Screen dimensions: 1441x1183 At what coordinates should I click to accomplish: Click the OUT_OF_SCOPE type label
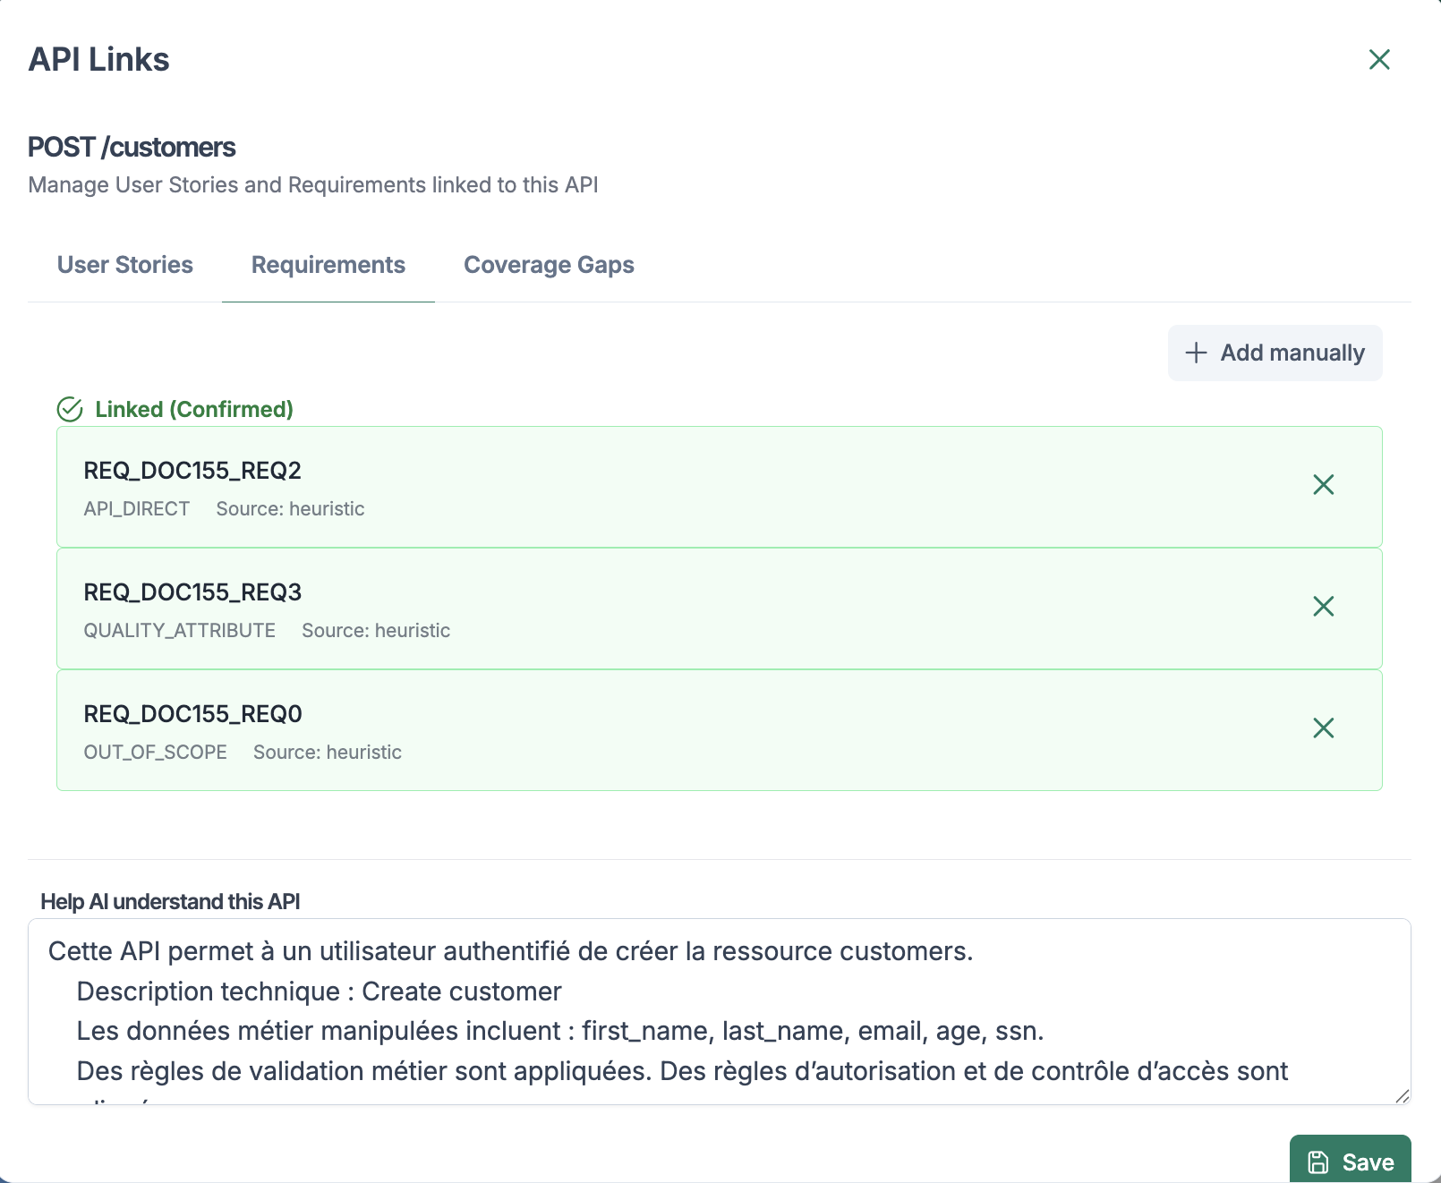156,753
